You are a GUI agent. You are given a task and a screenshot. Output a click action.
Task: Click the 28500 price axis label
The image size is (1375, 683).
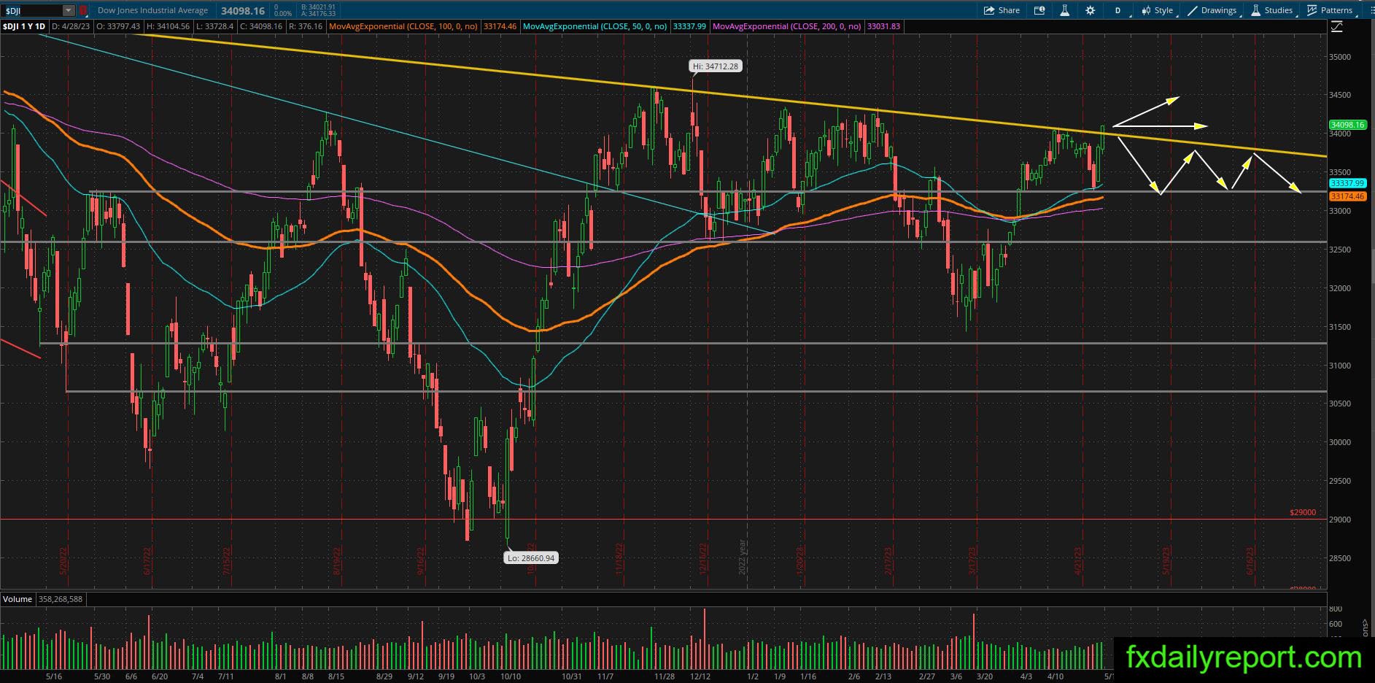(x=1340, y=558)
